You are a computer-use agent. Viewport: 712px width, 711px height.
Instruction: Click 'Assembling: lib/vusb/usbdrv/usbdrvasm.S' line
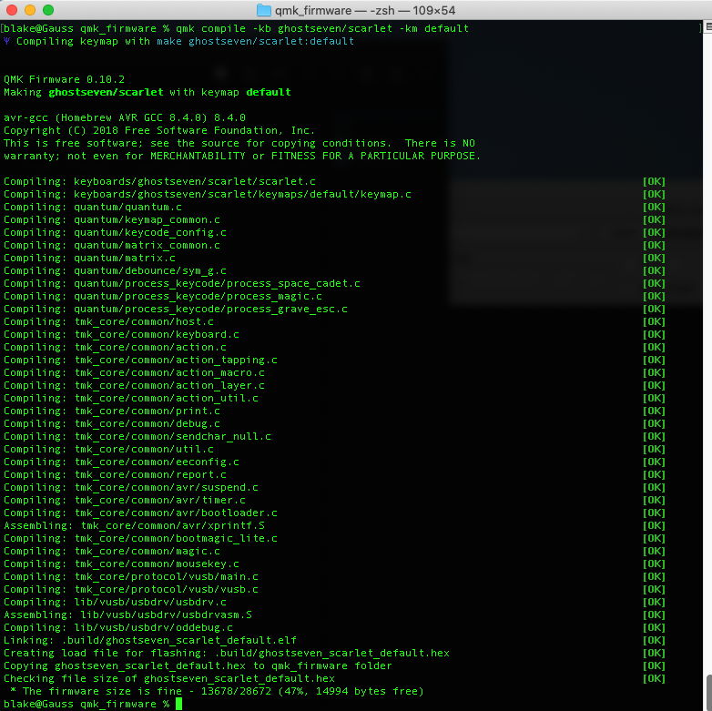pos(127,614)
